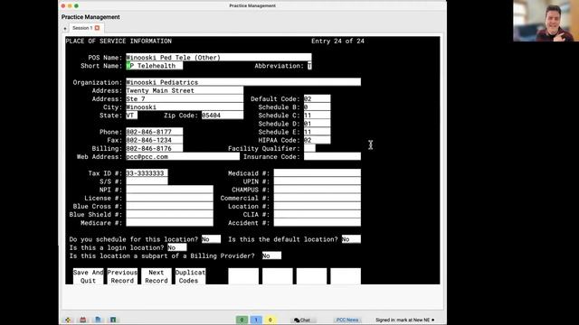This screenshot has height=325, width=579.
Task: Open the PCC News link
Action: click(x=347, y=320)
